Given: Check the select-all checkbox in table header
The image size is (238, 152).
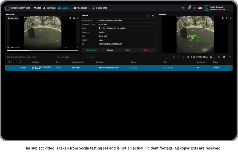Looking at the screenshot, I should [x=10, y=62].
